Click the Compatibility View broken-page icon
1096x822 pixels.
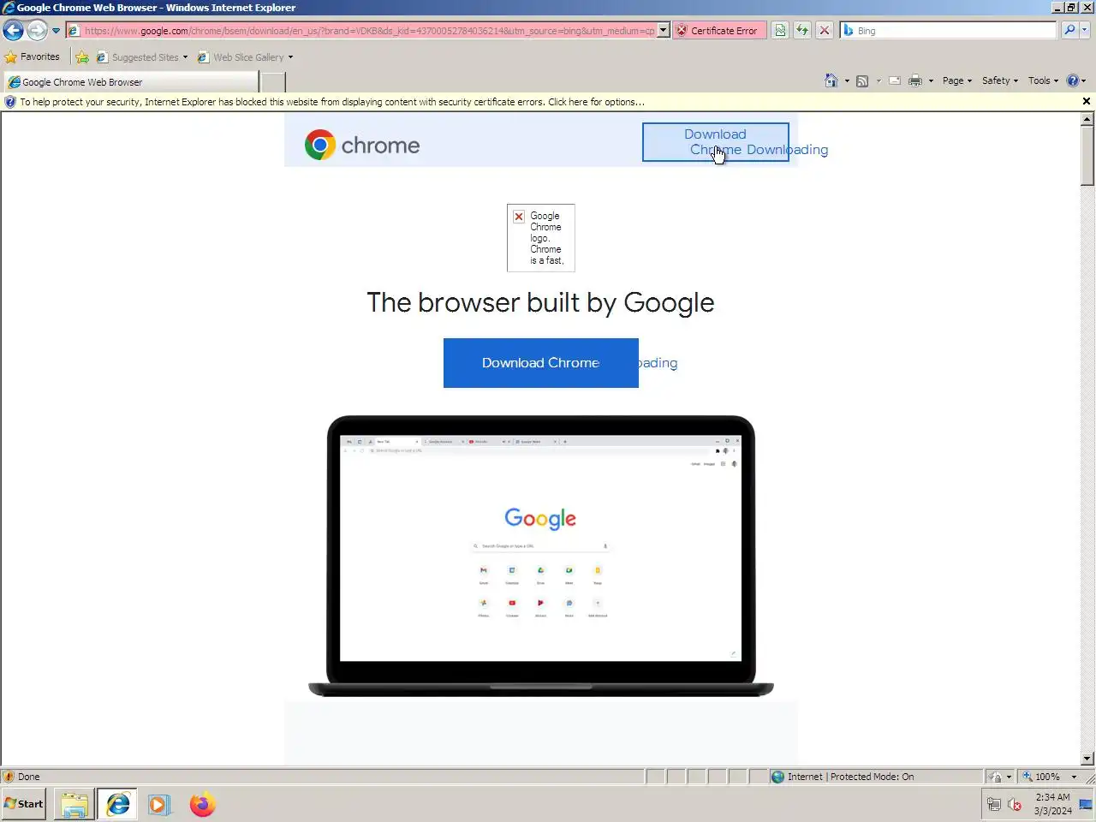[x=780, y=31]
